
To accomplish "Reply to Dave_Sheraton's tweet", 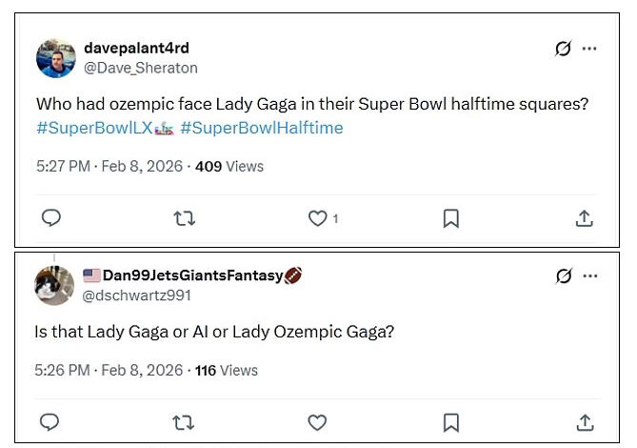I will pos(51,218).
